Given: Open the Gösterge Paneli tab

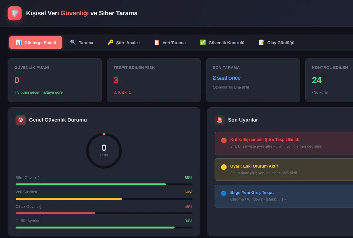Looking at the screenshot, I should 36,43.
